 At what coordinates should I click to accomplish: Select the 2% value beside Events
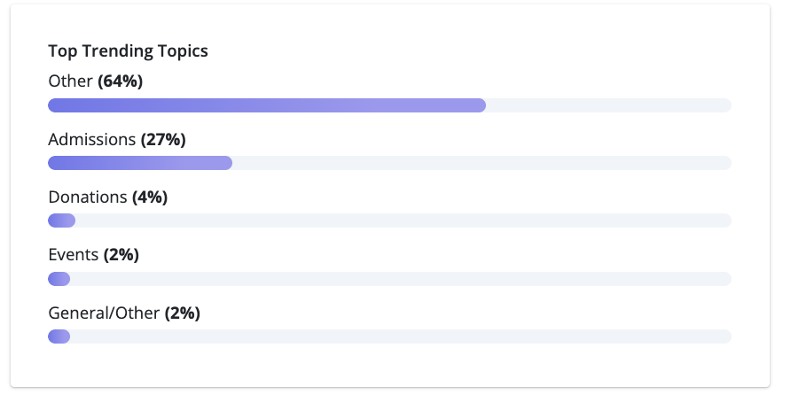(121, 255)
